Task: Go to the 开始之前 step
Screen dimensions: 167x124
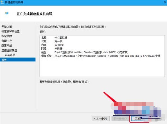Action: (x=6, y=27)
